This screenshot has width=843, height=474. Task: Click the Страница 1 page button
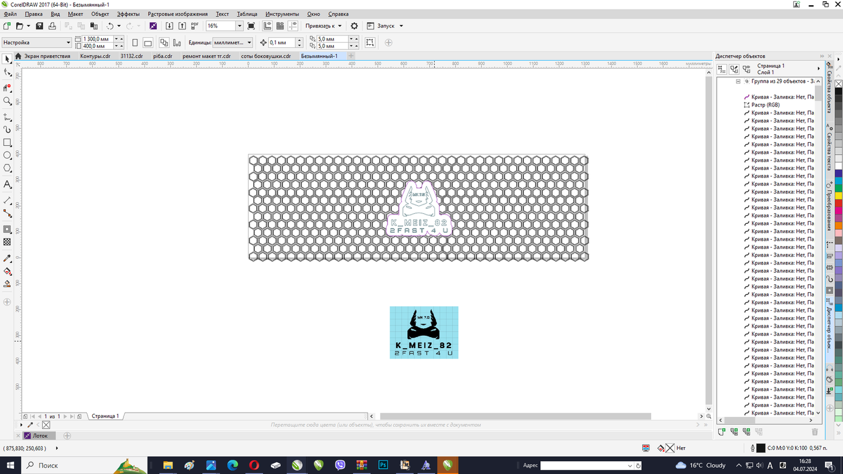pyautogui.click(x=104, y=416)
